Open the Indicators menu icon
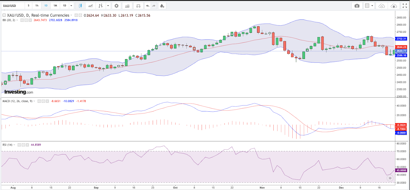 tap(127, 6)
